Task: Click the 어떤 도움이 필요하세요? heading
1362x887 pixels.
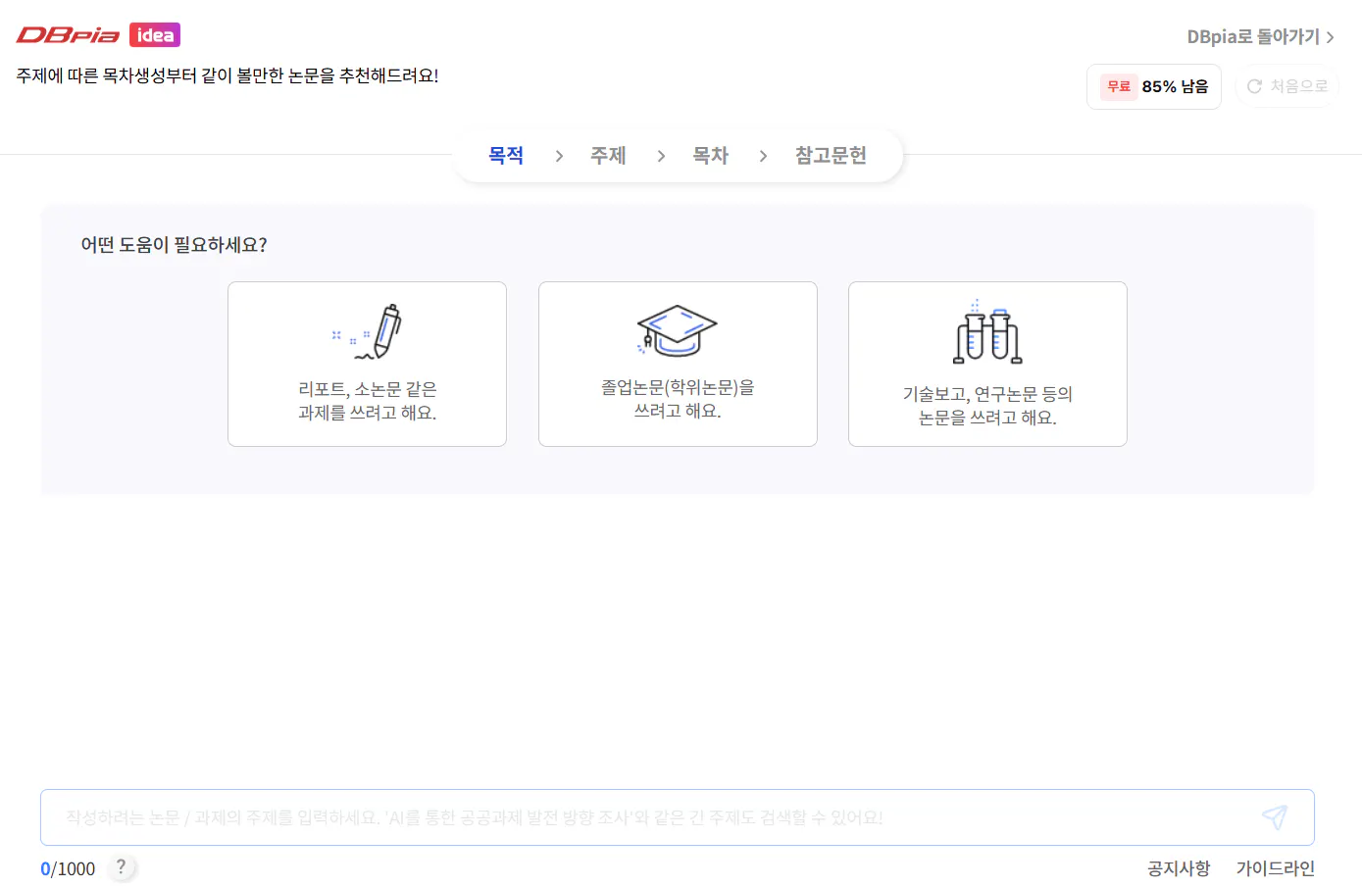Action: pyautogui.click(x=174, y=245)
